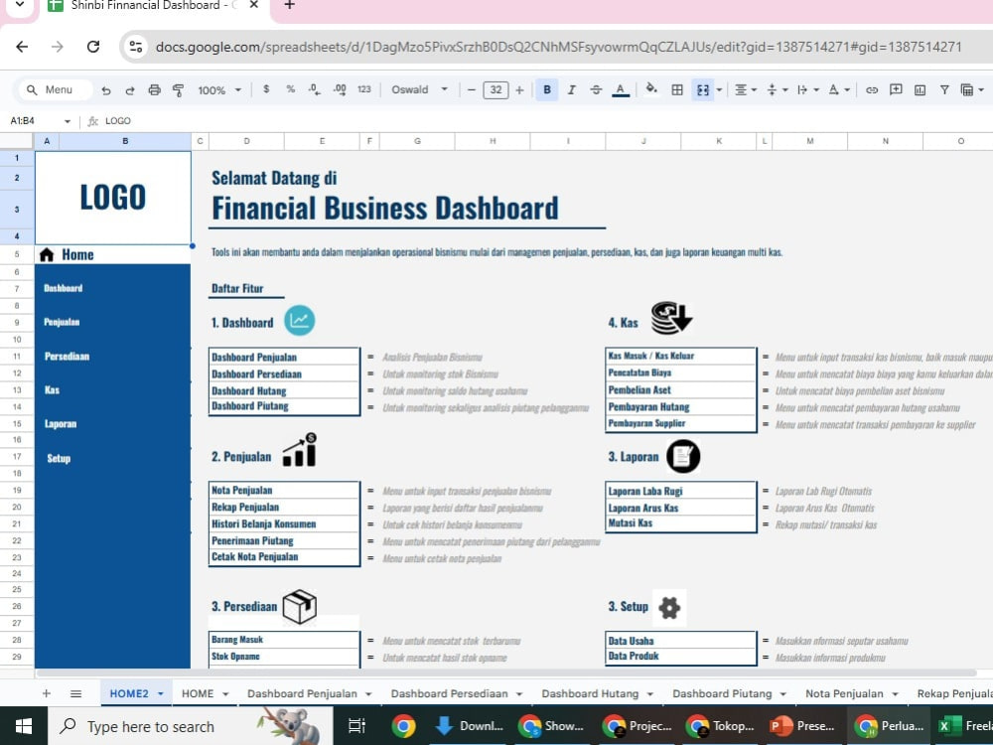Open horizontal align dropdown
993x745 pixels.
[746, 90]
